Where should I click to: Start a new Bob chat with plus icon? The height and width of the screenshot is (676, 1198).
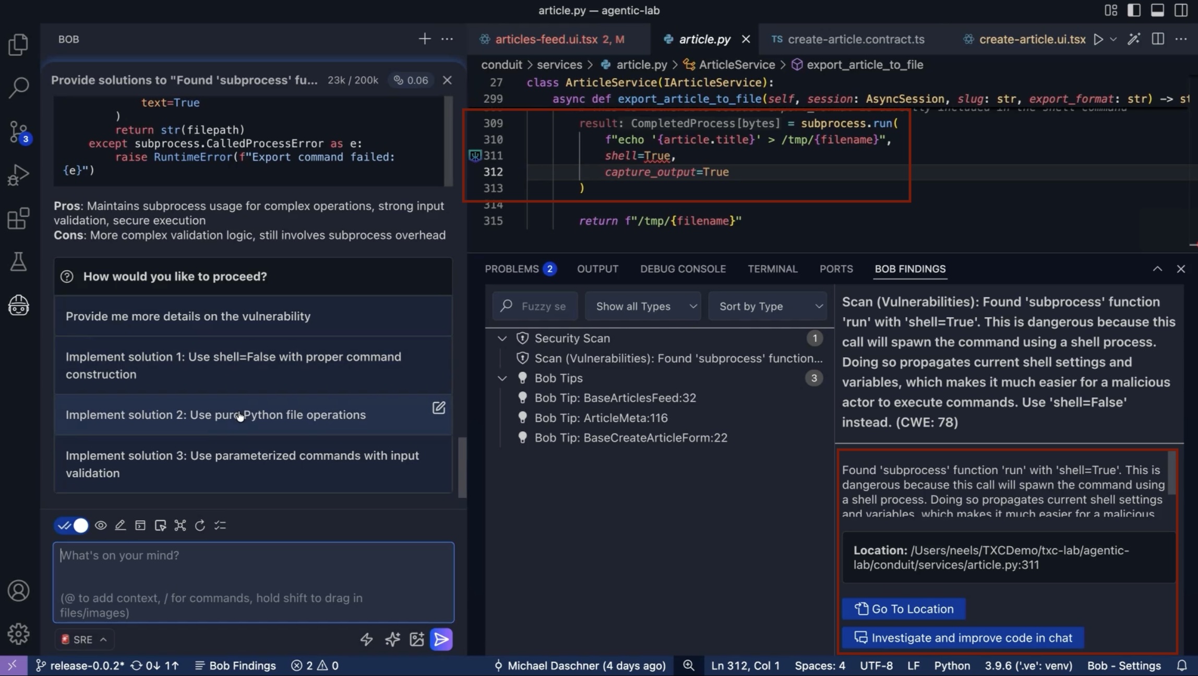[x=424, y=39]
